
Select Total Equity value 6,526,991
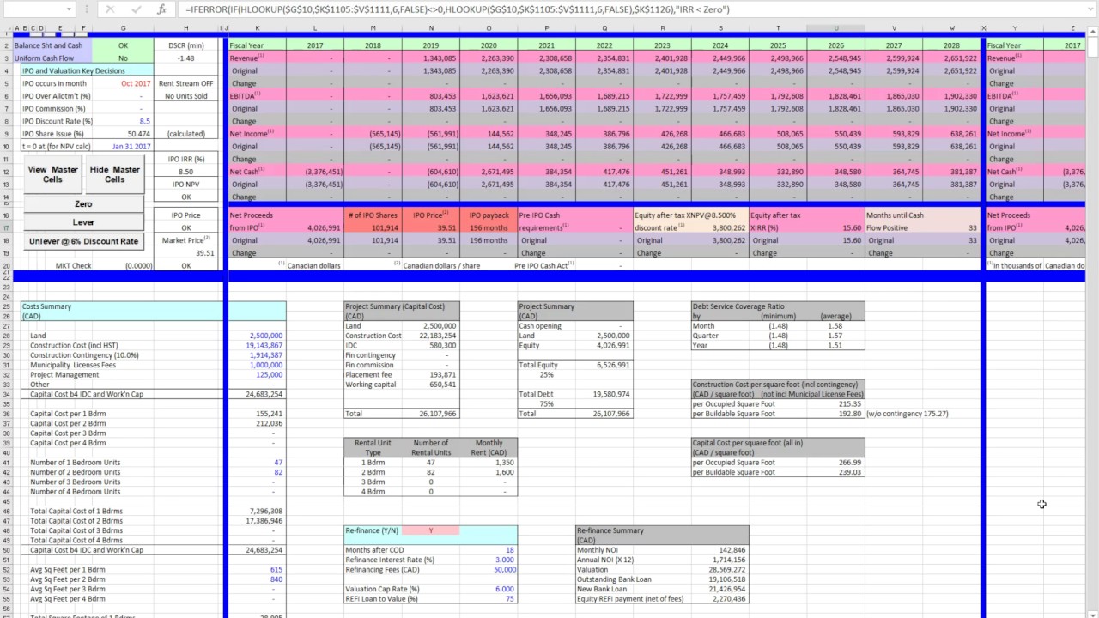[x=604, y=365]
